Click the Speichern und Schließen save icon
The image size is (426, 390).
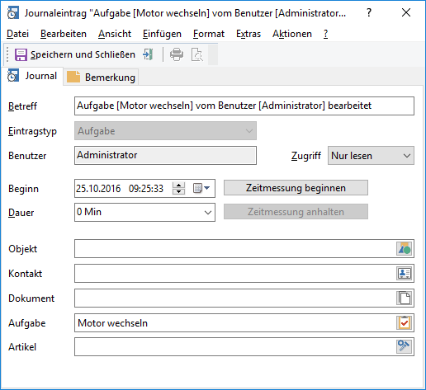21,54
